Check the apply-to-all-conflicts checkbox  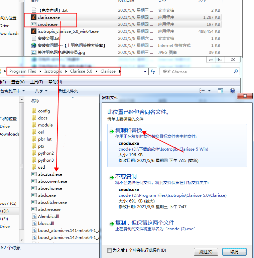[109, 250]
